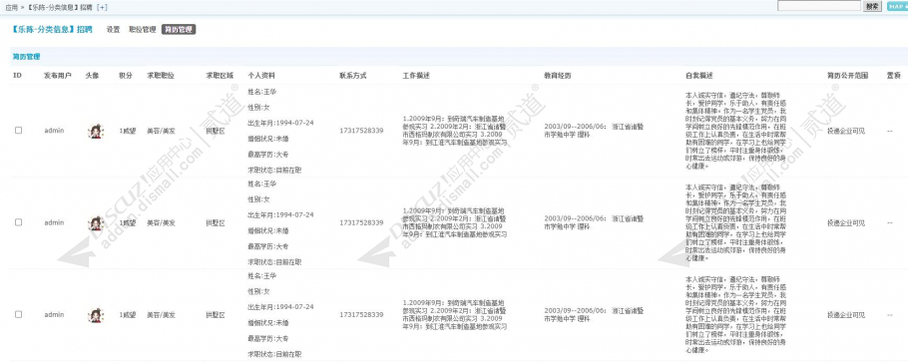Image resolution: width=908 pixels, height=363 pixels.
Task: Click the 求职区域 column header
Action: (x=220, y=76)
